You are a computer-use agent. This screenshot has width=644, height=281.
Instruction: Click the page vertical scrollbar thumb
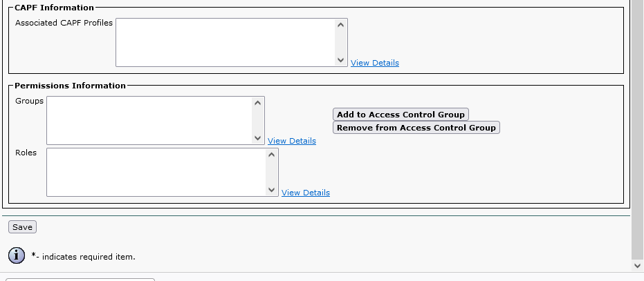(x=638, y=124)
